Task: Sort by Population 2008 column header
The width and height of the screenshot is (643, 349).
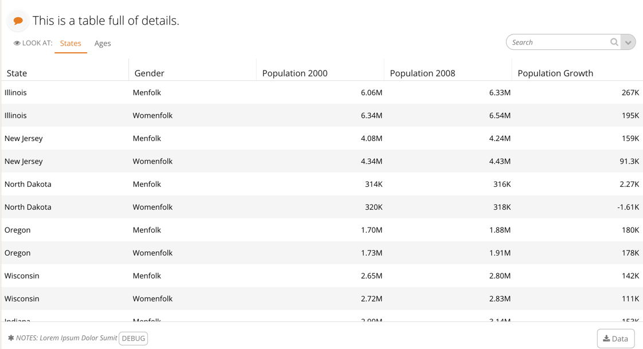Action: pyautogui.click(x=422, y=73)
